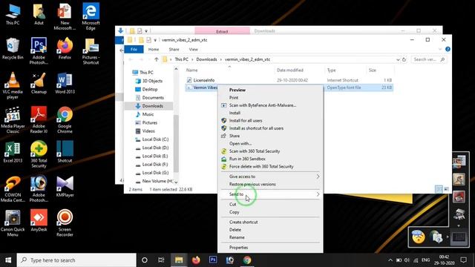The width and height of the screenshot is (475, 267).
Task: Open the This PC desktop icon
Action: tap(13, 15)
